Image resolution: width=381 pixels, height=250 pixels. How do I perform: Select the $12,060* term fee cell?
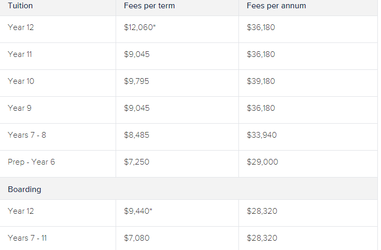(x=140, y=27)
